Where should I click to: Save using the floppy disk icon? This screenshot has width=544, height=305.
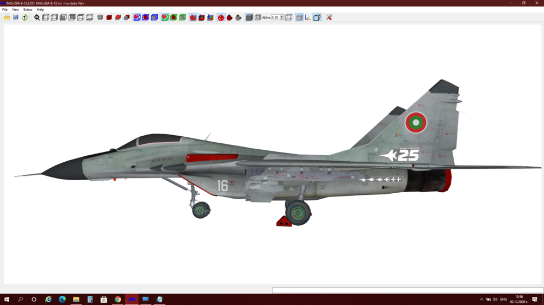tap(16, 17)
